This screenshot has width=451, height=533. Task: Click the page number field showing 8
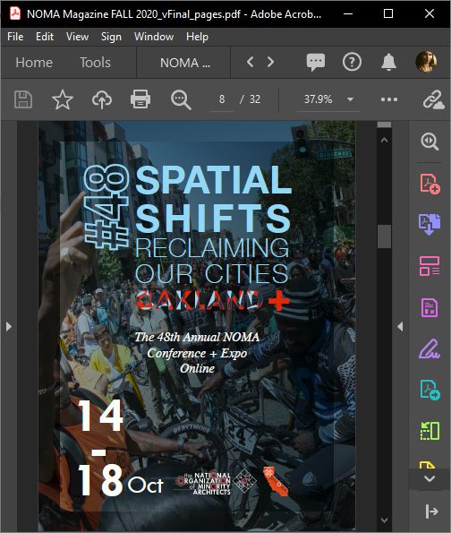(x=222, y=99)
